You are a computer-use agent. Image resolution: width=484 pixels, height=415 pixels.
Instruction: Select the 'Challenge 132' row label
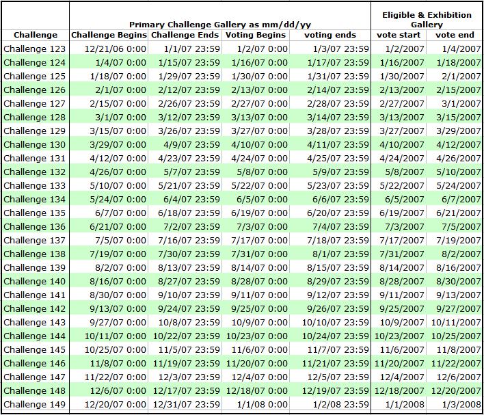(x=35, y=172)
